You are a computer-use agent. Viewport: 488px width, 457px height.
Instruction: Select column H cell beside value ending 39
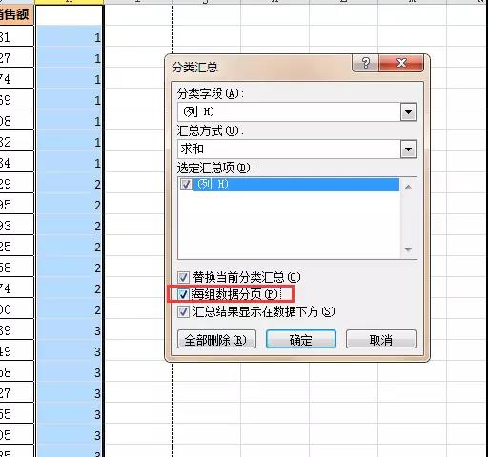tap(70, 329)
